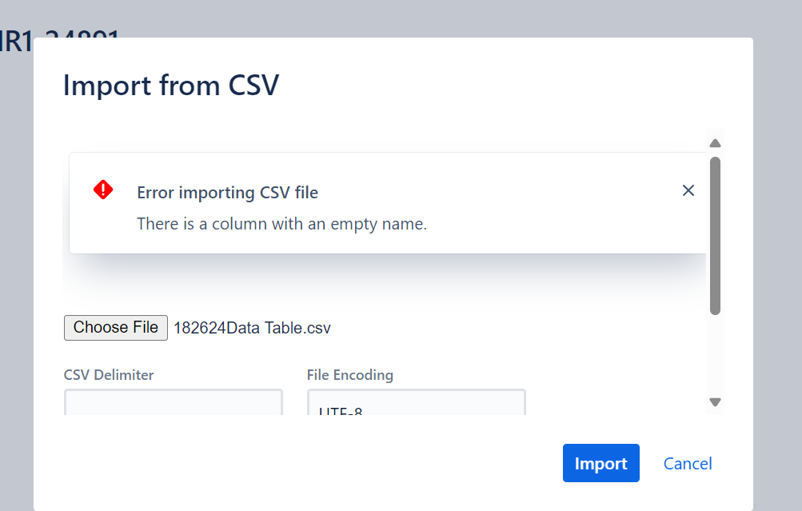
Task: Click the blue Import button
Action: pyautogui.click(x=601, y=463)
